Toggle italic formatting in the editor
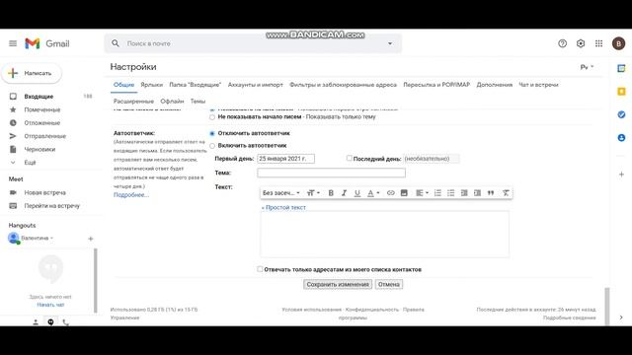Screen dimensions: 632x355 (344, 193)
